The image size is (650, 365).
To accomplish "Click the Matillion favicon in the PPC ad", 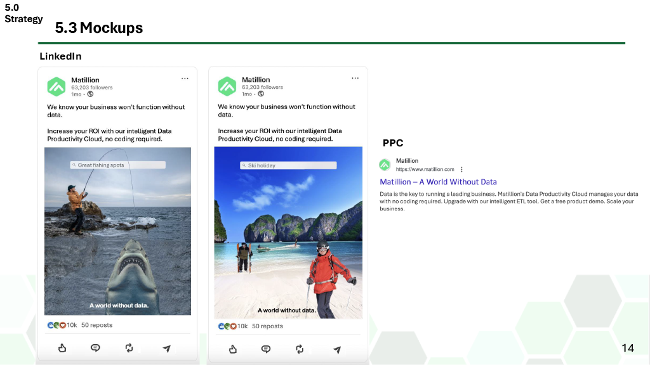I will pos(385,165).
